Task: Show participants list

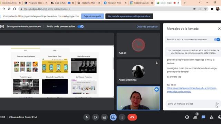Action: pyautogui.click(x=195, y=117)
